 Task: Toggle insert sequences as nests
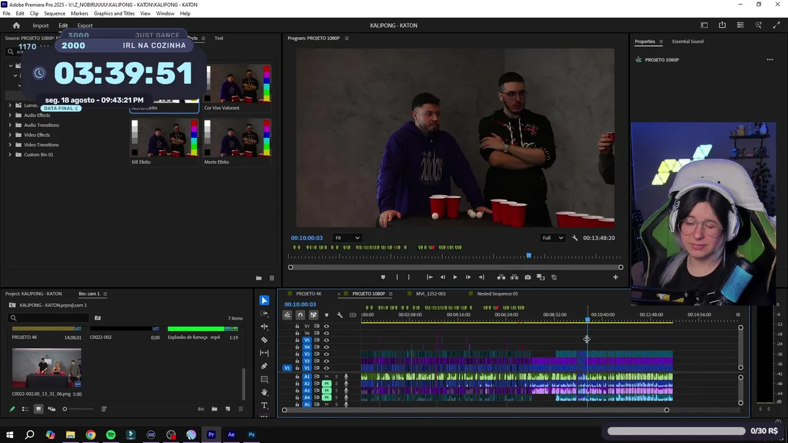click(x=287, y=315)
